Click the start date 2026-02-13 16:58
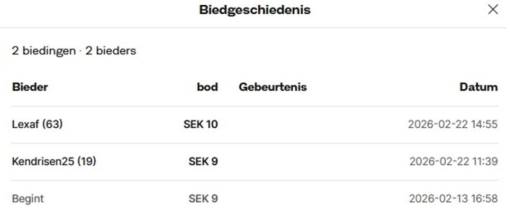507x218 pixels. tap(453, 199)
